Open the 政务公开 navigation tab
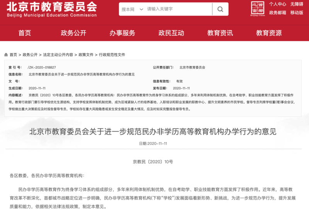The height and width of the screenshot is (215, 309). click(73, 33)
